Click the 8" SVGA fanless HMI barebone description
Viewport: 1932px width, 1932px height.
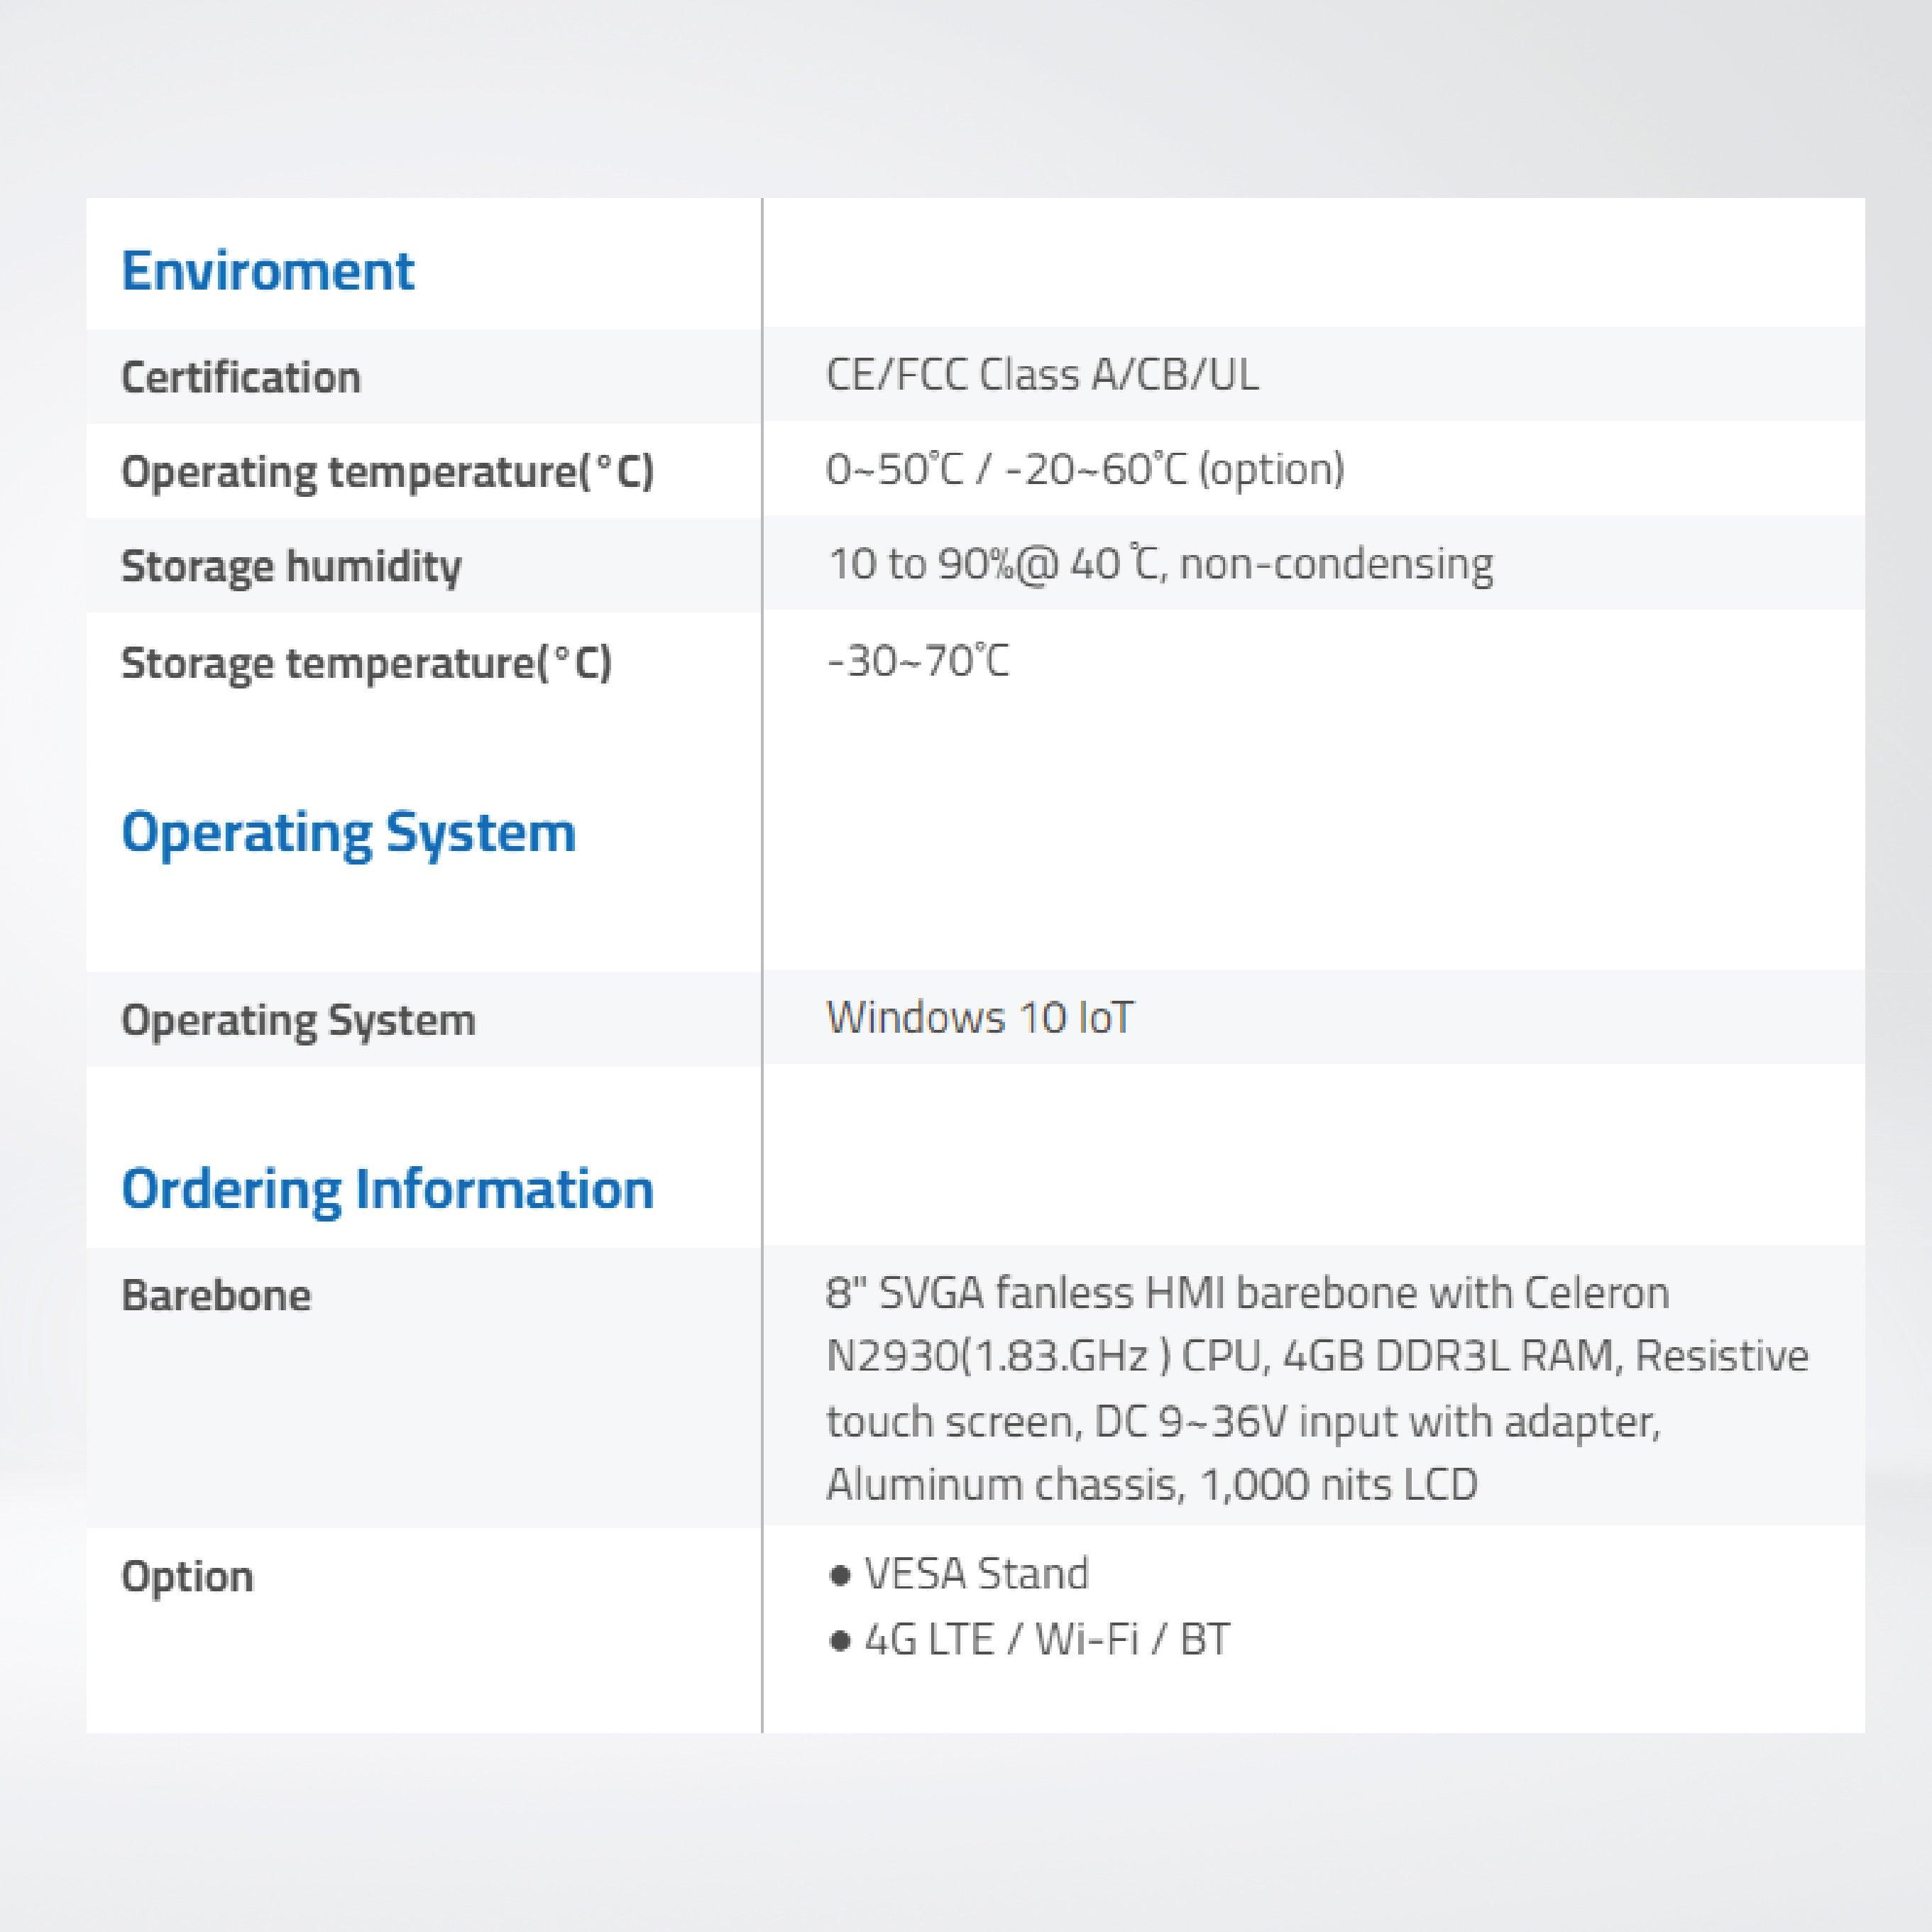click(x=1317, y=1389)
